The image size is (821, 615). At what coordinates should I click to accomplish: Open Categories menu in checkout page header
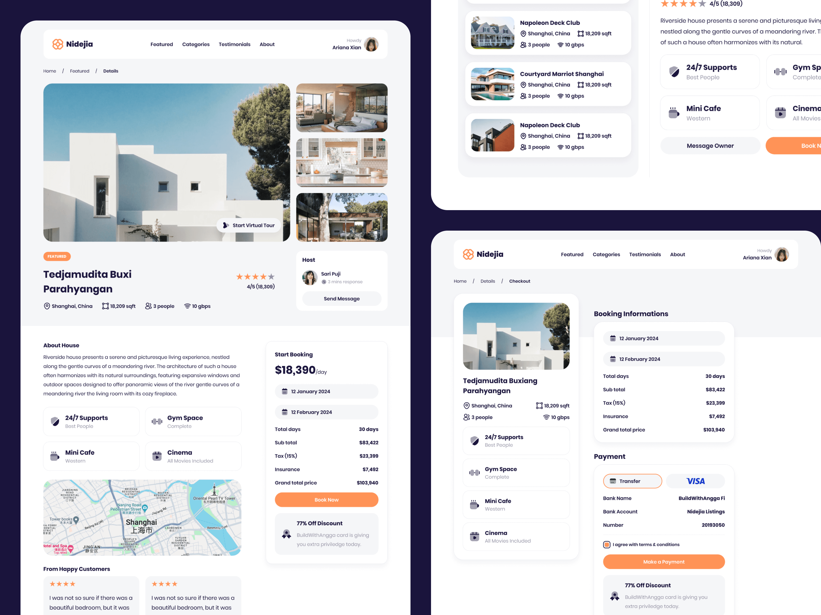[607, 255]
